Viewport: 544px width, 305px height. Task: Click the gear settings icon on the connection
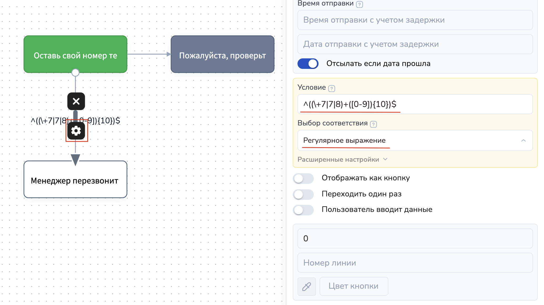(x=76, y=131)
